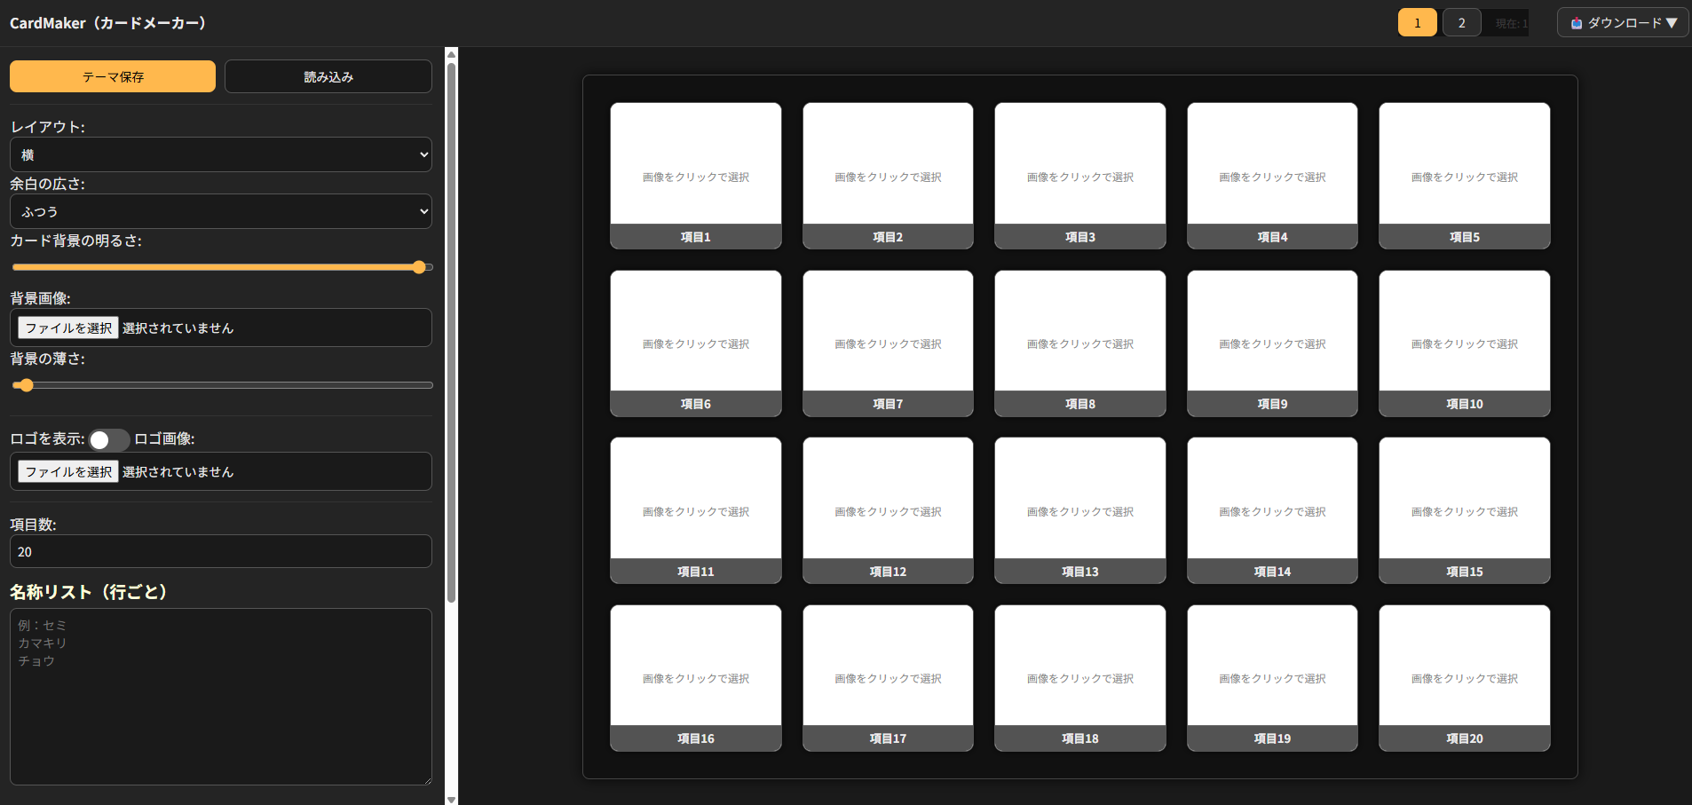Open the ダウンロード dropdown menu
This screenshot has width=1692, height=805.
tap(1623, 23)
